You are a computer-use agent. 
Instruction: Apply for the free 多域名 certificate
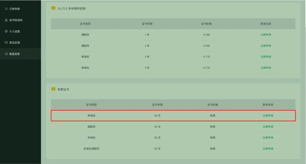(x=268, y=138)
